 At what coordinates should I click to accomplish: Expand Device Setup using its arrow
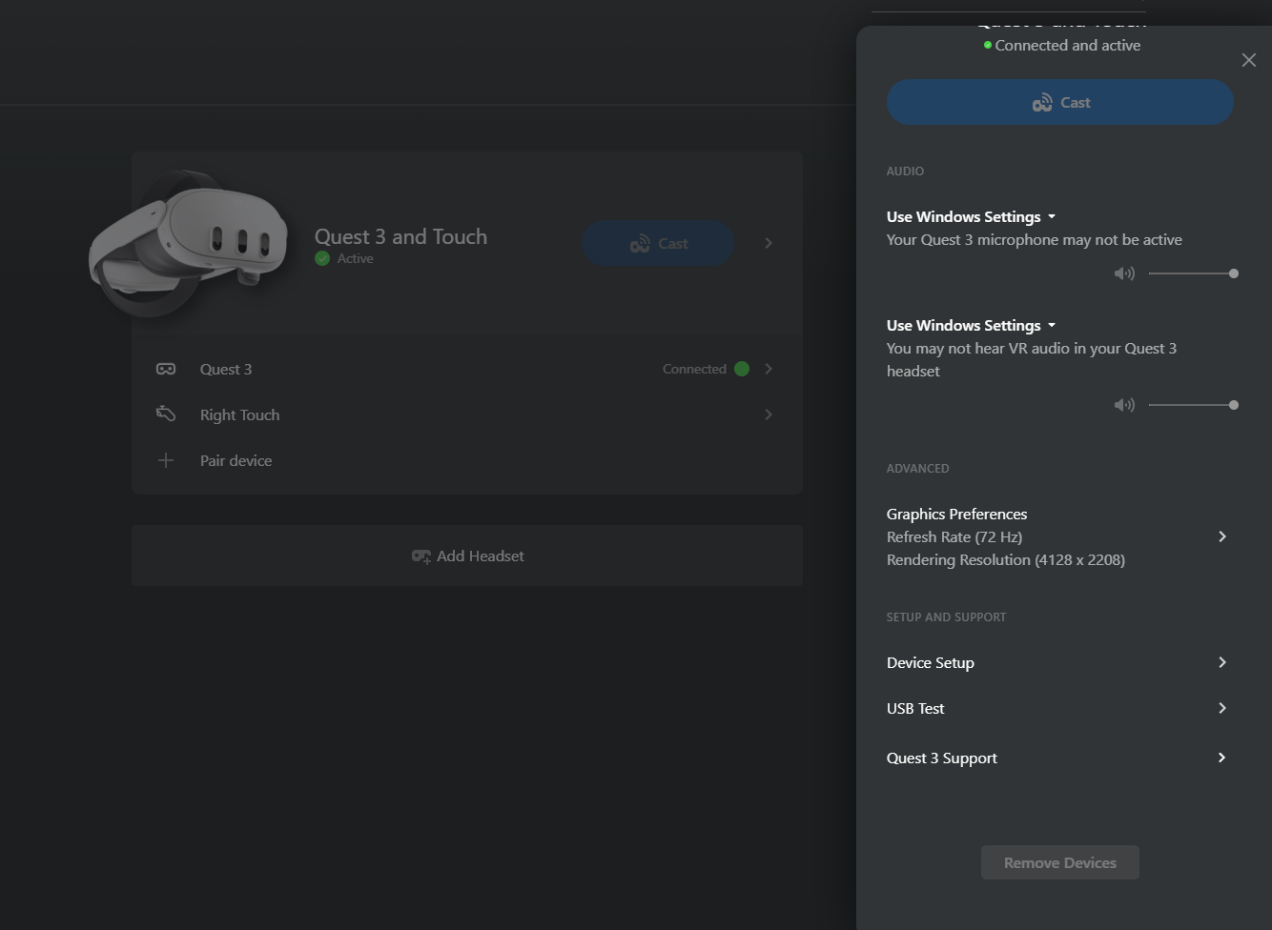tap(1221, 662)
